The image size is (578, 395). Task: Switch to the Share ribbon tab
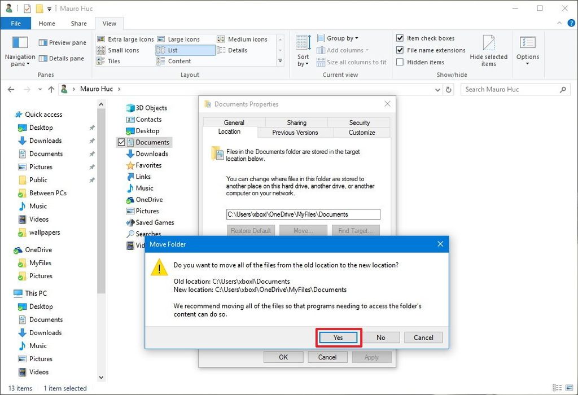click(78, 23)
